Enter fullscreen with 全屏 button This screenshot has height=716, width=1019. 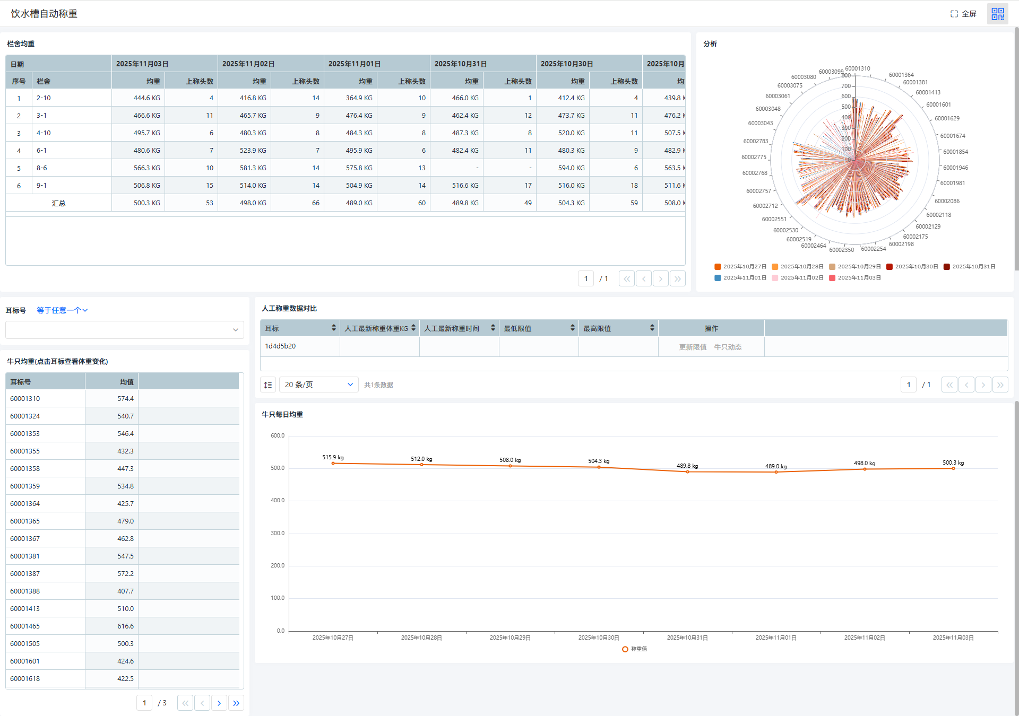tap(963, 14)
